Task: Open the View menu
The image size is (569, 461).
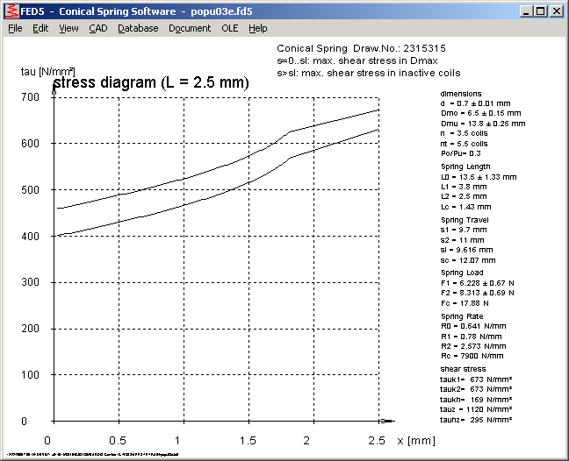Action: 68,28
